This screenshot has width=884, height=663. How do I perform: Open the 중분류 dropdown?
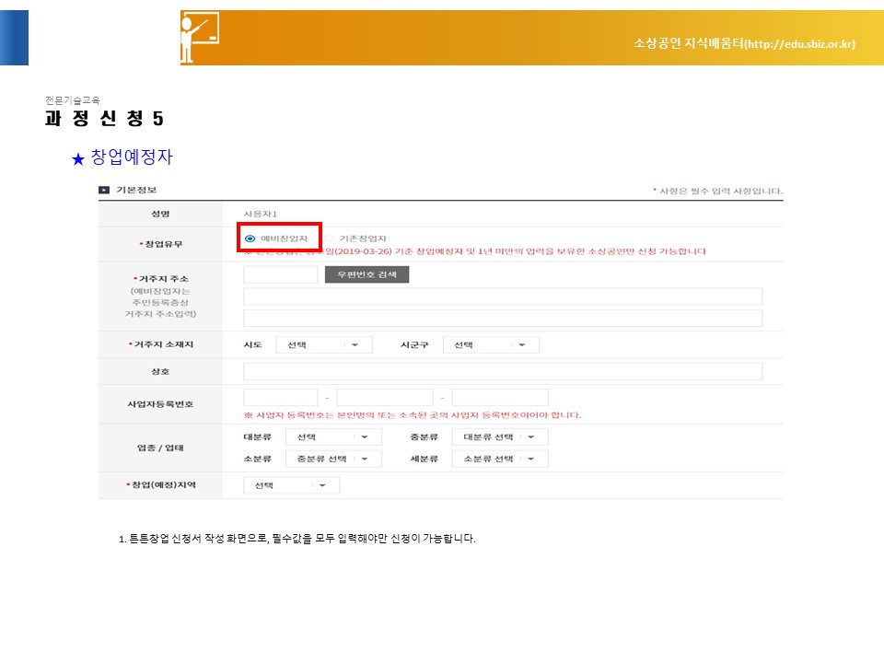(500, 436)
